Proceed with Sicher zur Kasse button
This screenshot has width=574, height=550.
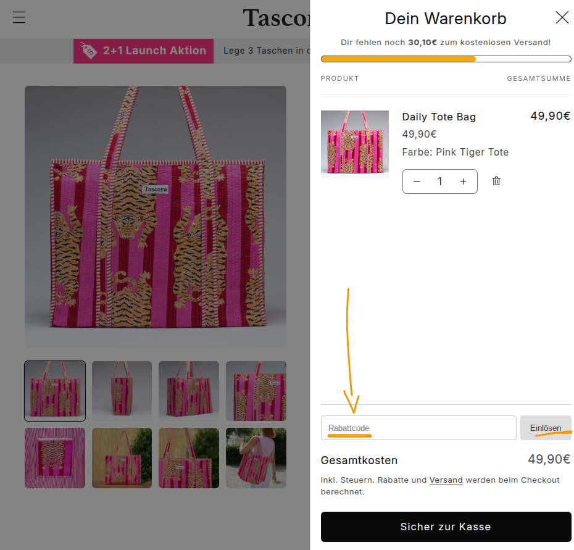(x=446, y=527)
